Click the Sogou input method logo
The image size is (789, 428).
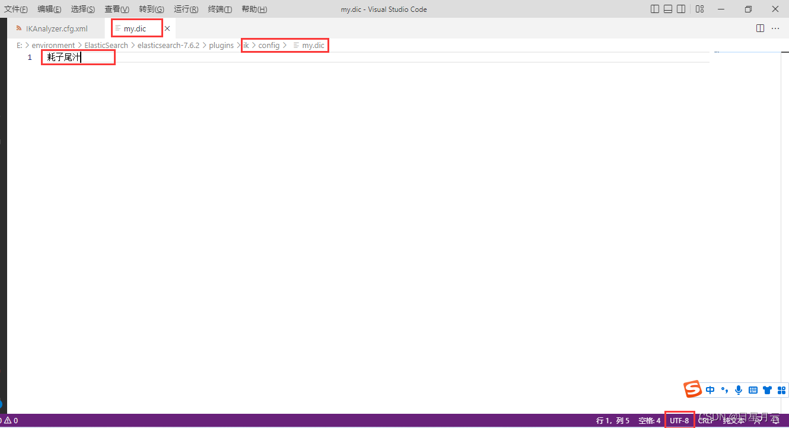[x=692, y=389]
